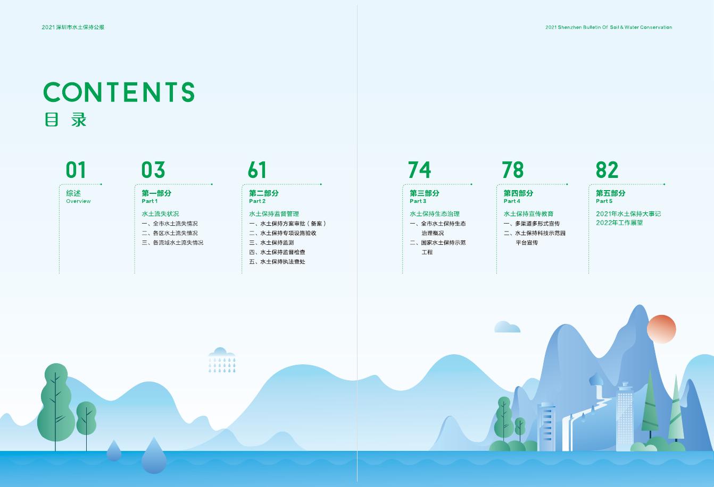The width and height of the screenshot is (714, 487).
Task: Select 四、水土保持监督检查
Action: [277, 252]
